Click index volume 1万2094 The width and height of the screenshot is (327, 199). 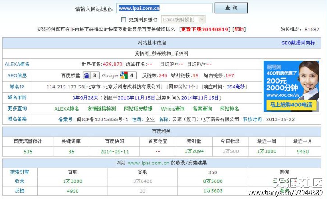[x=194, y=151]
